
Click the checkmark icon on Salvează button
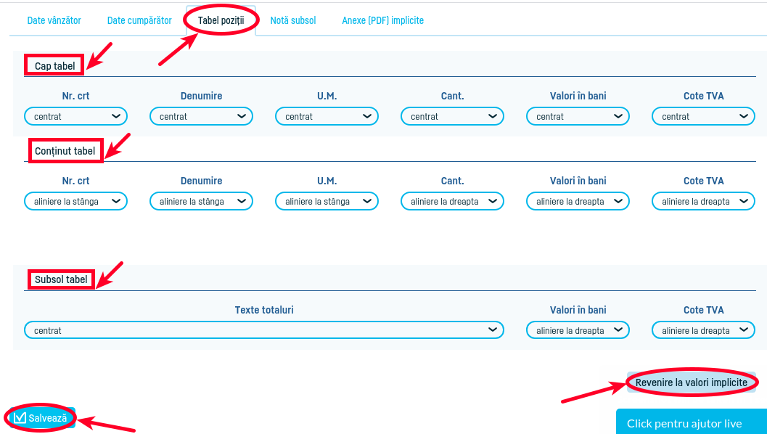coord(20,418)
